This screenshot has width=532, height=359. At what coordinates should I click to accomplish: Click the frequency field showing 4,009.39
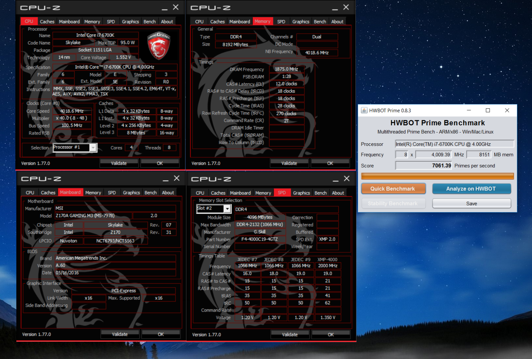433,155
